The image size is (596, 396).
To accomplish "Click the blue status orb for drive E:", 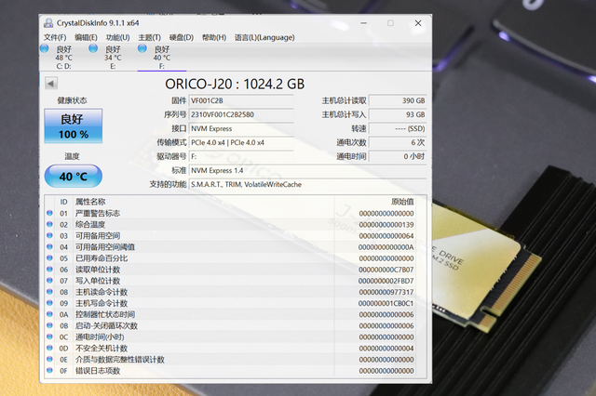I will click(x=93, y=48).
